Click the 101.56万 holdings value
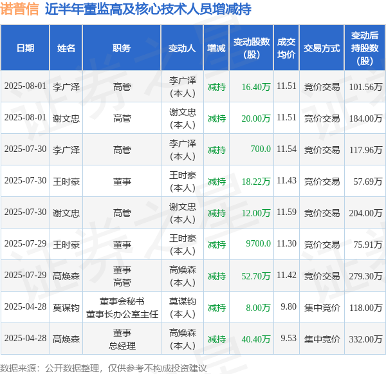386x374 pixels. [x=365, y=87]
